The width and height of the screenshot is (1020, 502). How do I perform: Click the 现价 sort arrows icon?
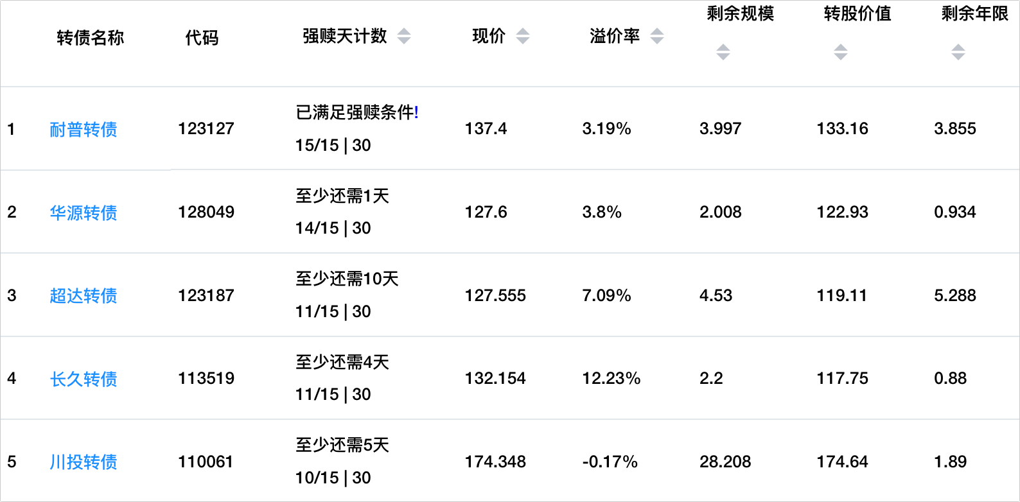point(523,37)
